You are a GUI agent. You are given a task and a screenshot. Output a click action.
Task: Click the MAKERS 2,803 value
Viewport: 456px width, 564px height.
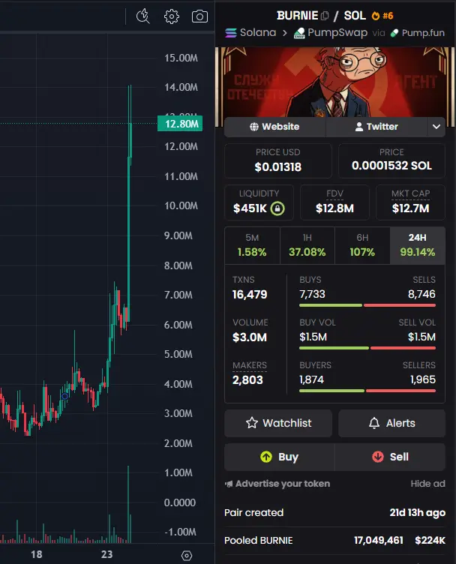[247, 379]
